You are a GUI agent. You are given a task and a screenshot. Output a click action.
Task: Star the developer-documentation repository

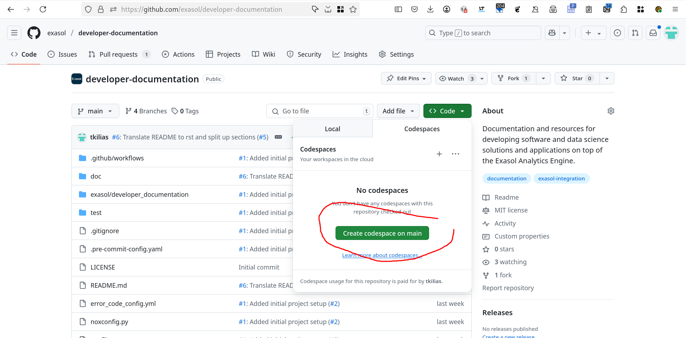(577, 78)
